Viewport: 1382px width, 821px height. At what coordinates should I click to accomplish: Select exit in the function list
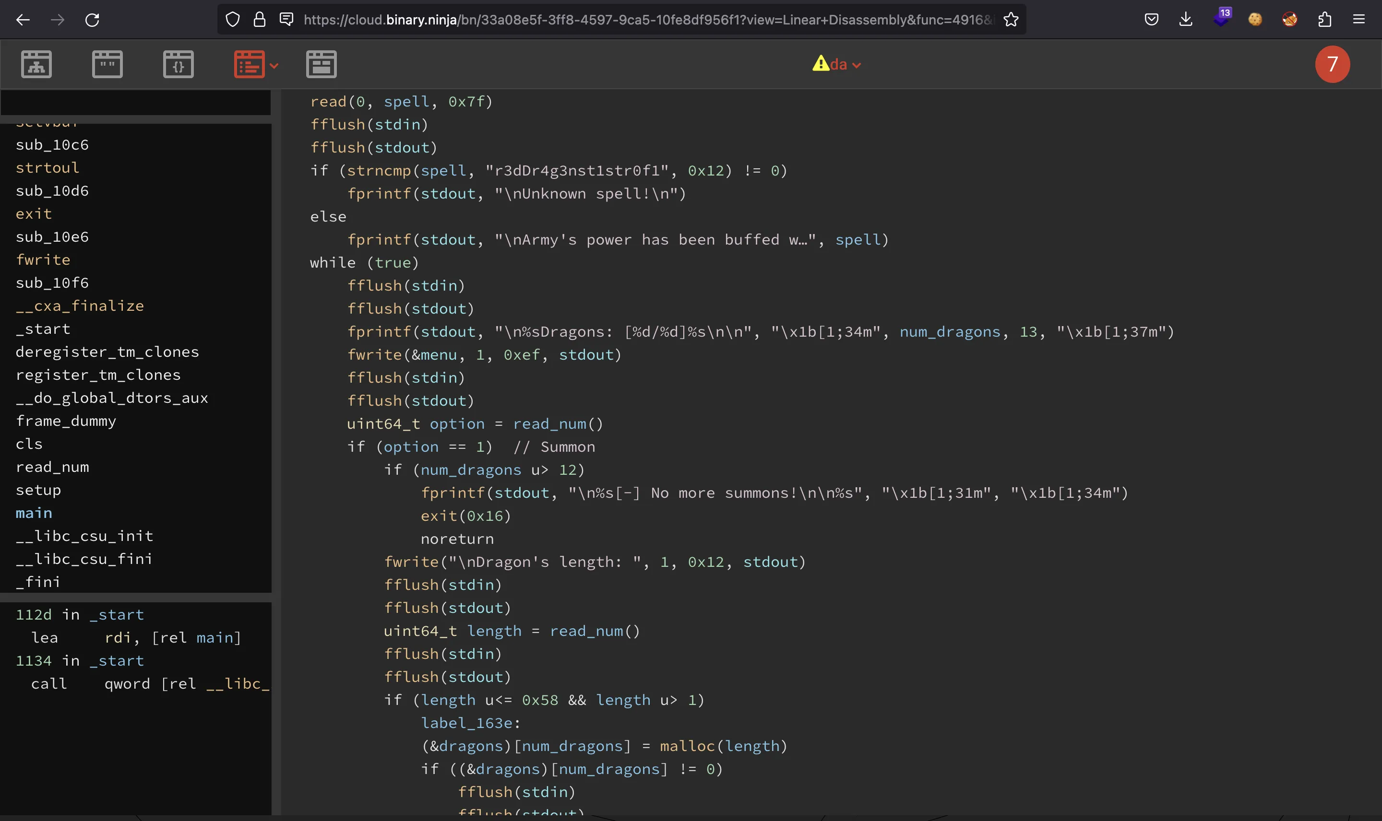(34, 213)
